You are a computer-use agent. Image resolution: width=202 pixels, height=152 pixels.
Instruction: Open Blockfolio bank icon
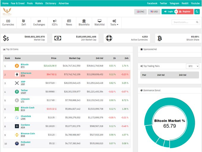click(x=84, y=21)
